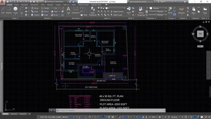The height and width of the screenshot is (119, 211).
Task: Click the Mirror tool
Action: (45, 12)
